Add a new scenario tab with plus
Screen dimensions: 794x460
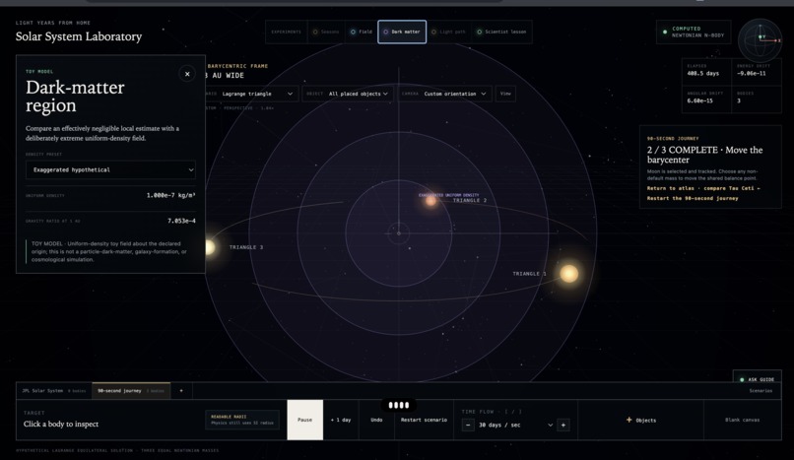(x=181, y=391)
